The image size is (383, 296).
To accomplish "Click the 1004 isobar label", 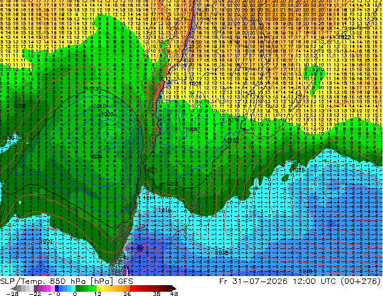I will (x=95, y=156).
